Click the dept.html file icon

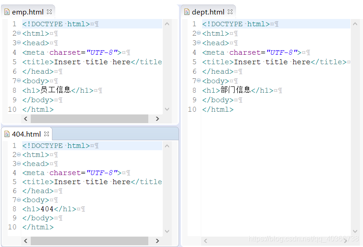187,12
